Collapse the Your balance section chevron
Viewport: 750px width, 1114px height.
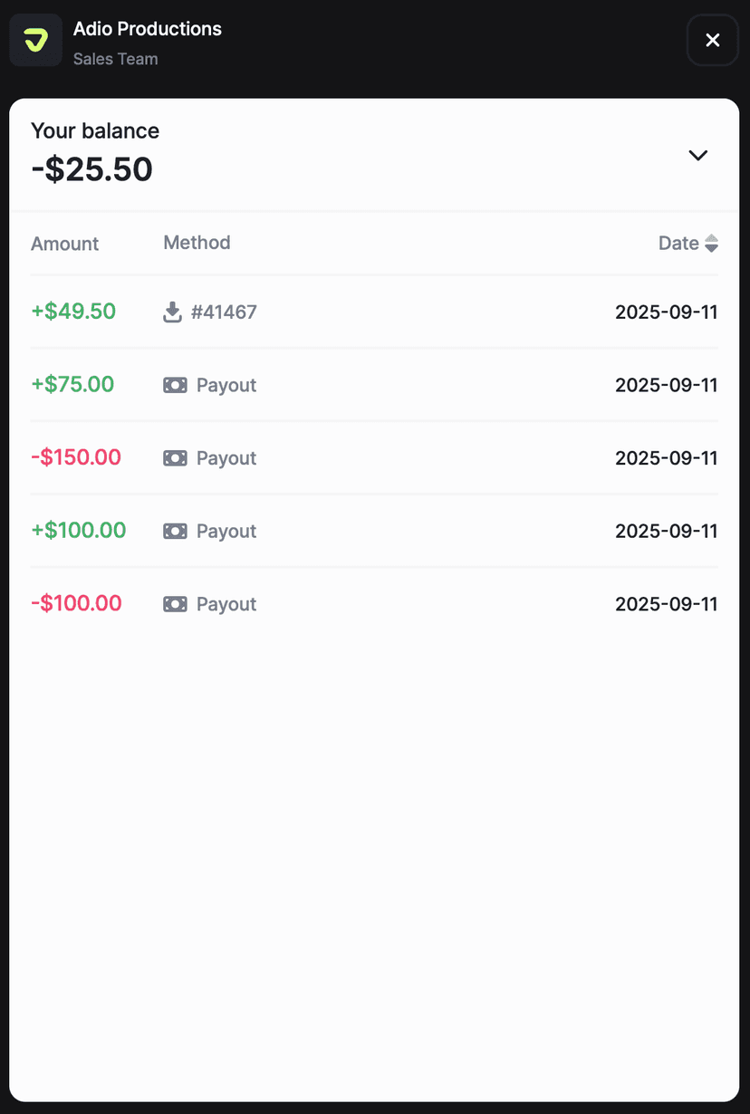pyautogui.click(x=697, y=155)
